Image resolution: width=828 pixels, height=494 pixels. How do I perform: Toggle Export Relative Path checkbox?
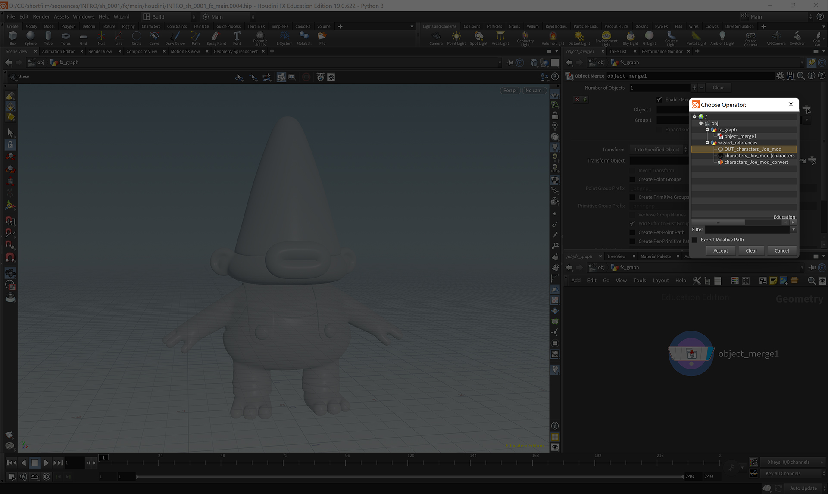(x=695, y=240)
